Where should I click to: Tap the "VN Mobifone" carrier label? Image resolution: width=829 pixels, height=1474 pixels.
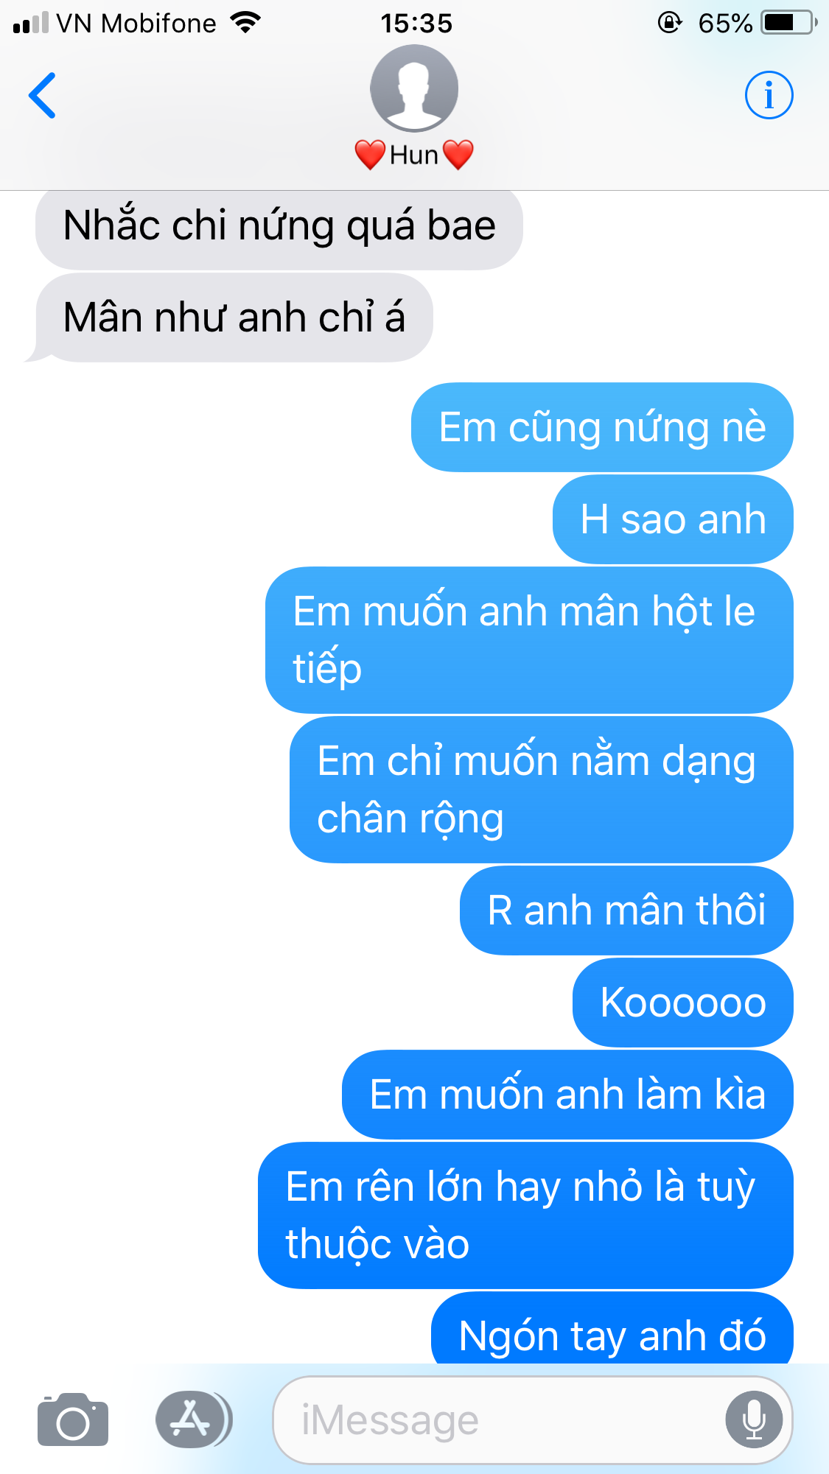(x=136, y=24)
